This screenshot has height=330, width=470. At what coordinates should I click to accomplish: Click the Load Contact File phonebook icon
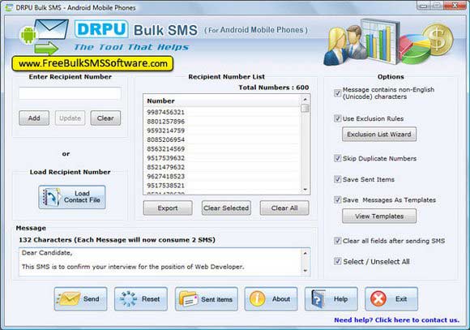click(51, 197)
